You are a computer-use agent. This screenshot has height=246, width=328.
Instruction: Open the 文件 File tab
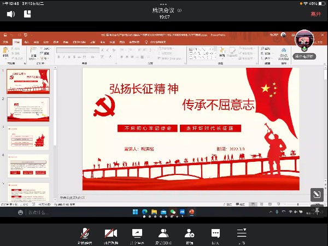pos(5,42)
